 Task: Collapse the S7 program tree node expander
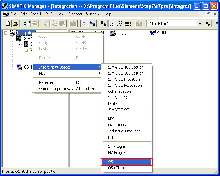pyautogui.click(x=26, y=50)
